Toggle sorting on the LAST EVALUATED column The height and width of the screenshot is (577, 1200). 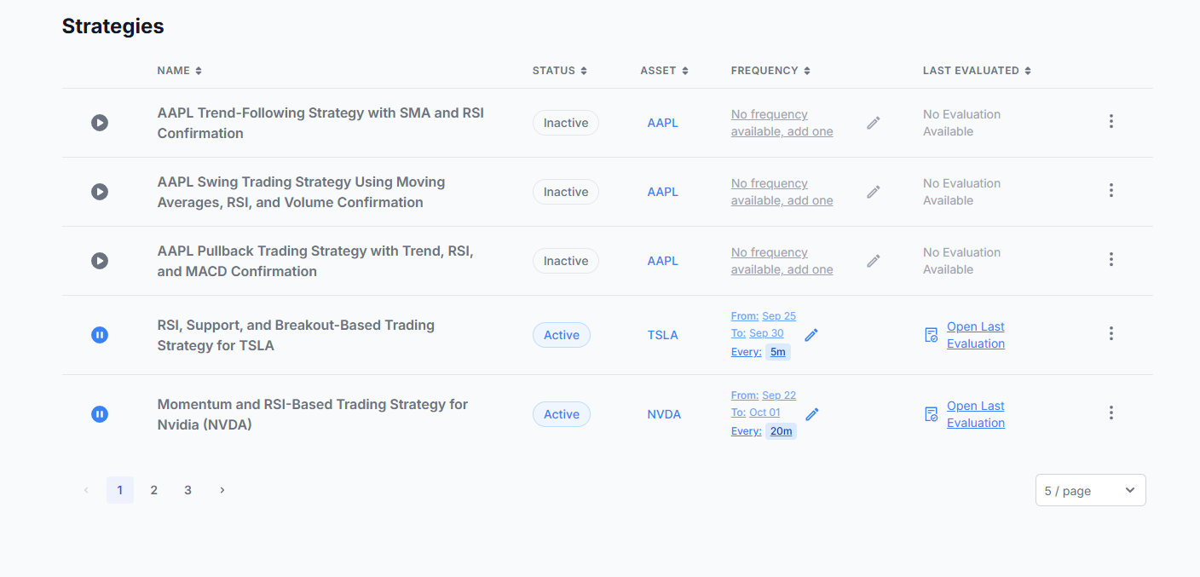(x=977, y=71)
